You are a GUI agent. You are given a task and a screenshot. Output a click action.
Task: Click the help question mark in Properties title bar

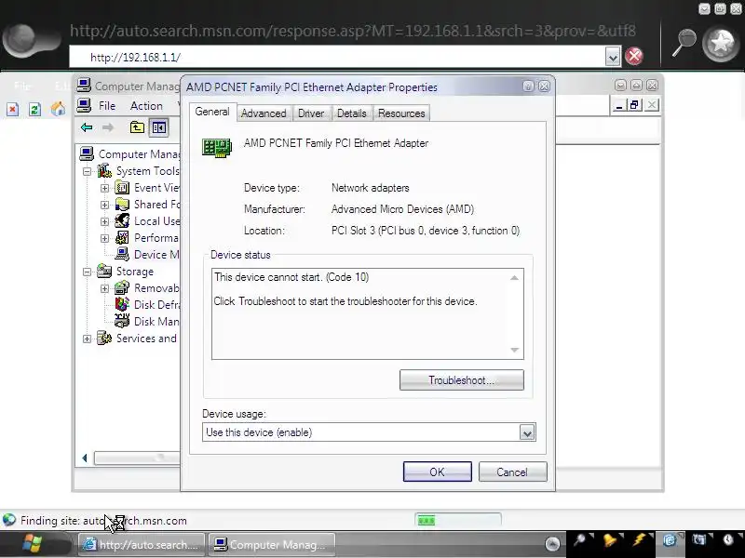[x=528, y=86]
